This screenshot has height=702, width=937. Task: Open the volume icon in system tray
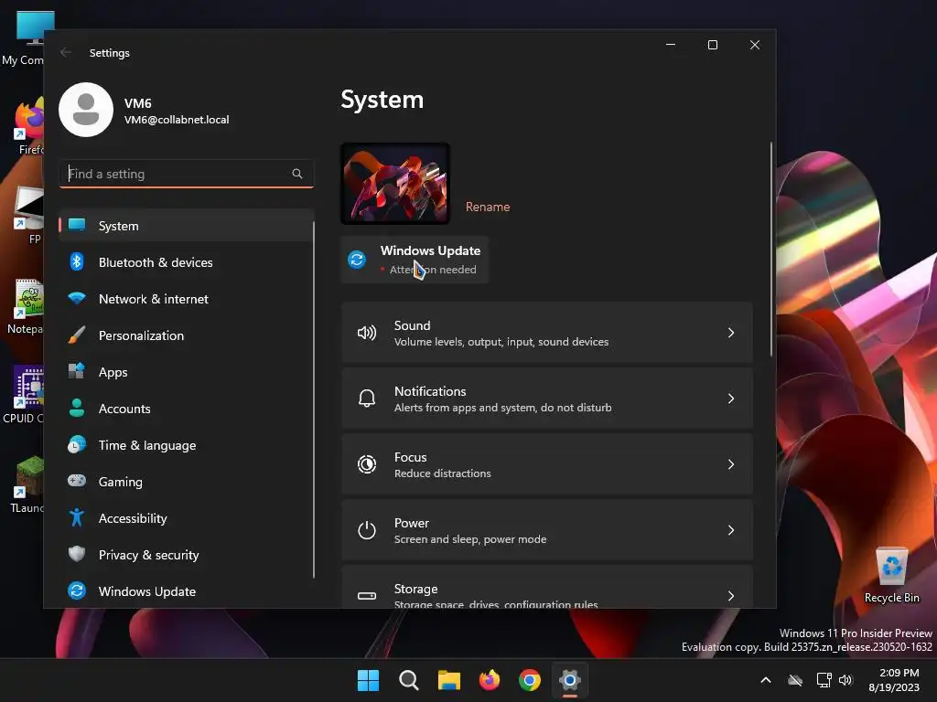(x=845, y=680)
